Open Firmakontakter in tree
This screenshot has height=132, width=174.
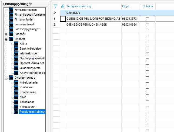click(24, 19)
